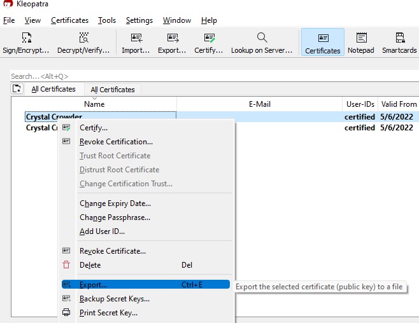Image resolution: width=419 pixels, height=323 pixels.
Task: Open the Notepad view
Action: point(361,43)
